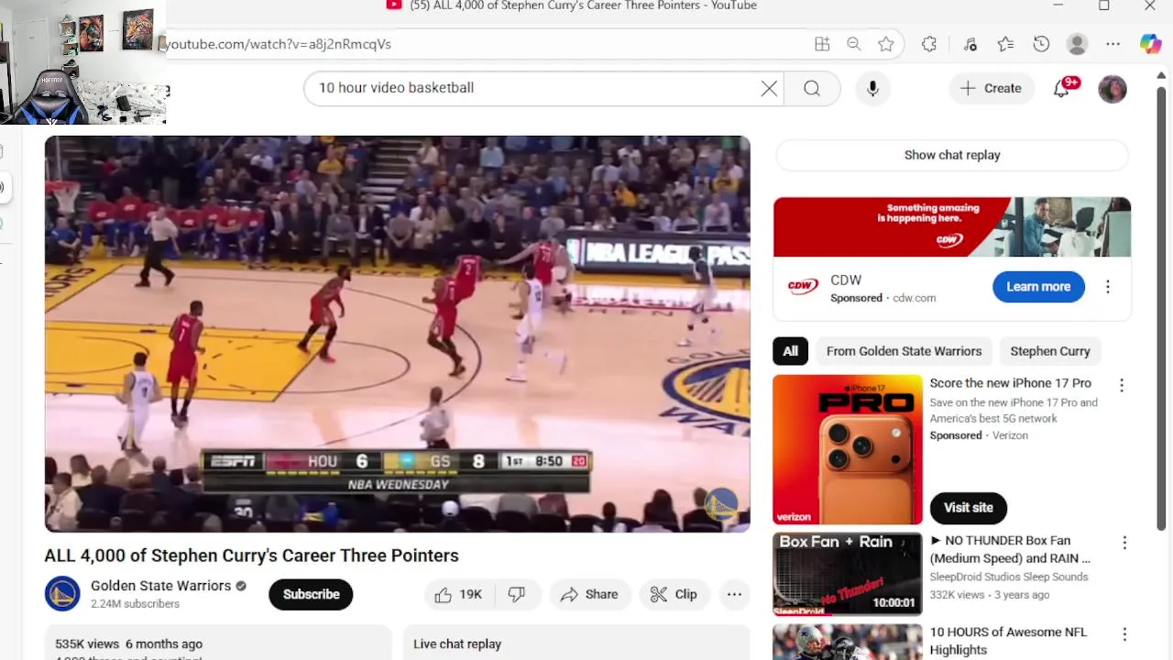Screen dimensions: 1173x660
Task: Click the Score the new iPhone 17 Pro title
Action: click(1011, 383)
